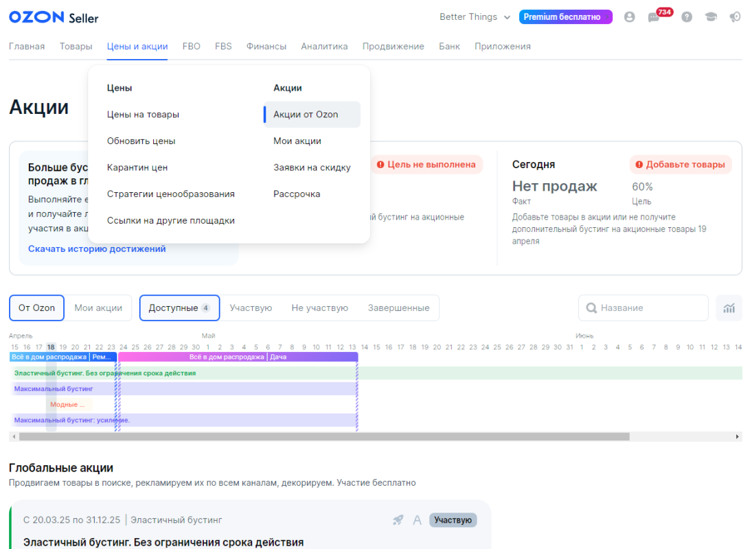
Task: Open chat messages with 734 badge
Action: pos(654,17)
